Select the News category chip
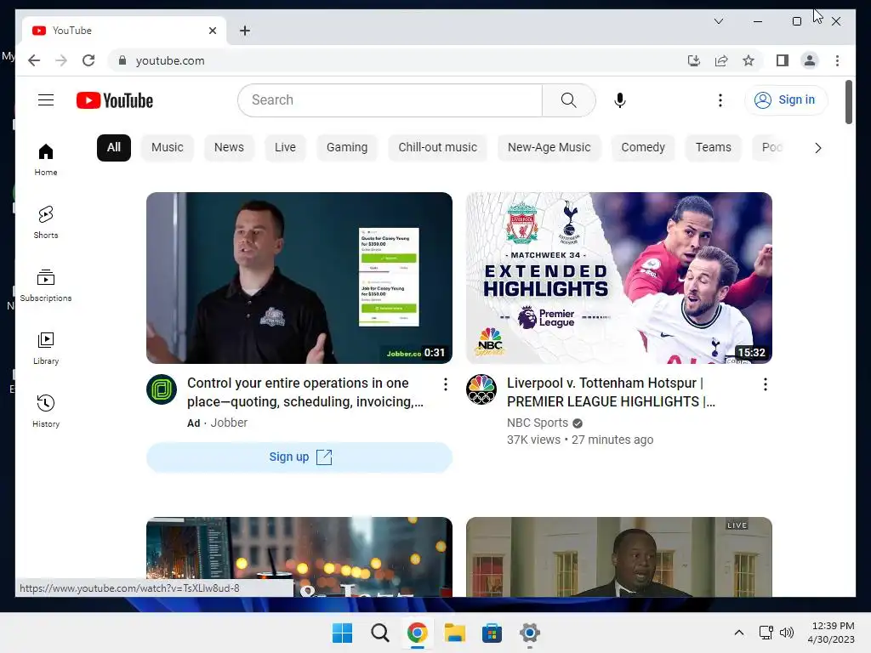The image size is (871, 653). click(x=229, y=148)
